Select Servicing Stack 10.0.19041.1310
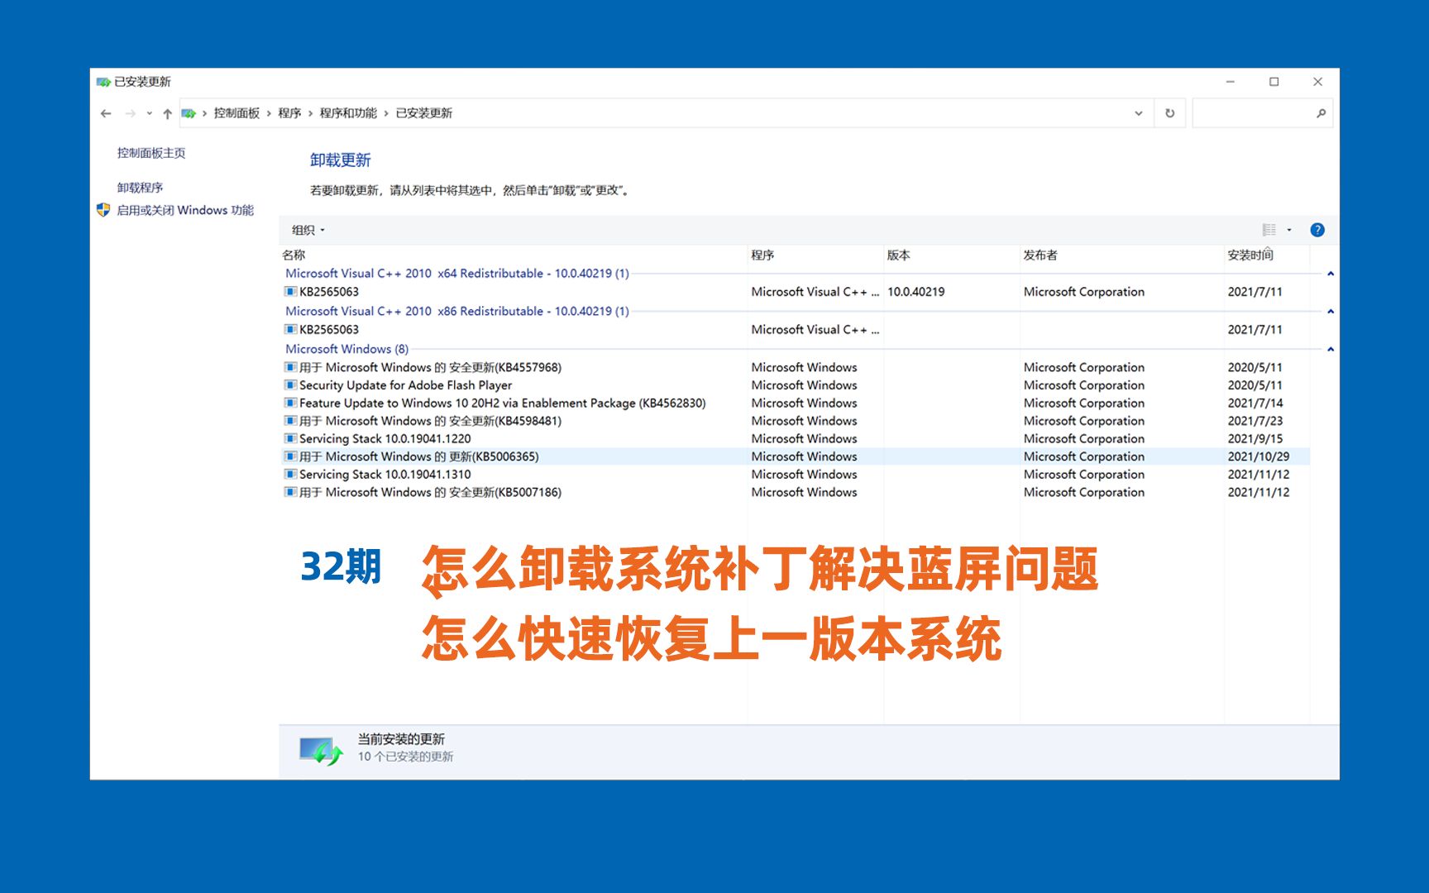 tap(796, 475)
